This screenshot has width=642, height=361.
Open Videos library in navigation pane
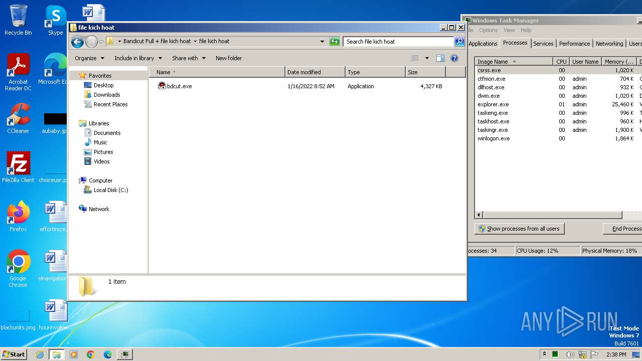tap(101, 161)
